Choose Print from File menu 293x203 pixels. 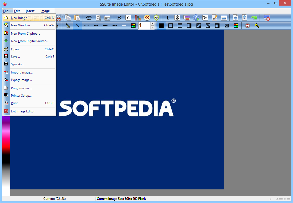pos(29,103)
